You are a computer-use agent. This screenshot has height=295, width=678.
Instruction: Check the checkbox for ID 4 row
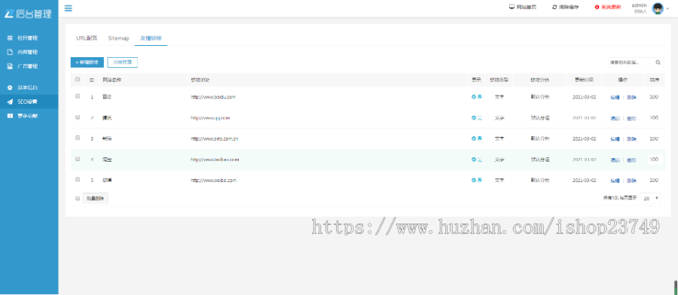click(x=78, y=159)
